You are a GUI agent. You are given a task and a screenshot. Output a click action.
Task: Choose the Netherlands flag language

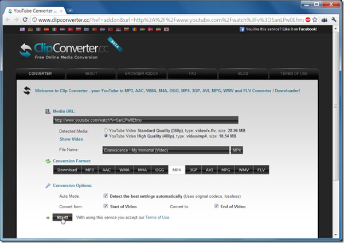(x=62, y=29)
